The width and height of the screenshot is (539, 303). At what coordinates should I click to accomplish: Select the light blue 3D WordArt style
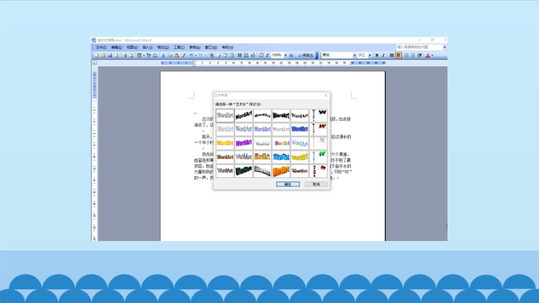[281, 157]
